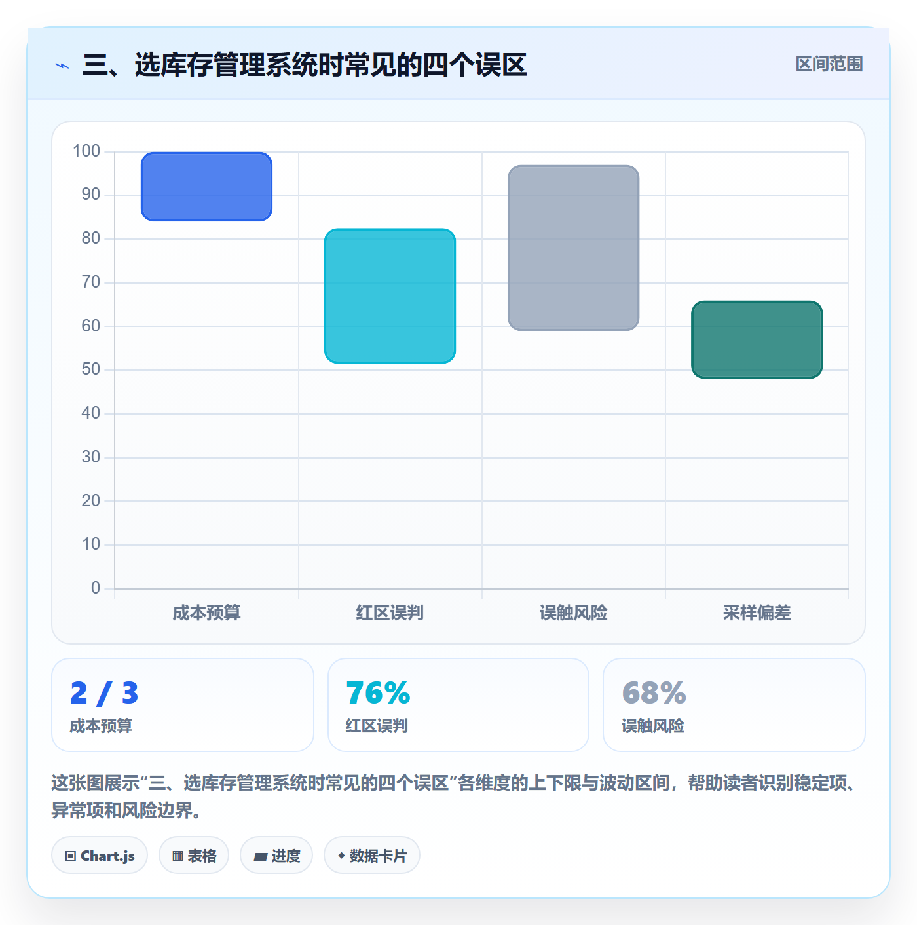Click the 68% figure
The image size is (917, 925).
pyautogui.click(x=654, y=693)
